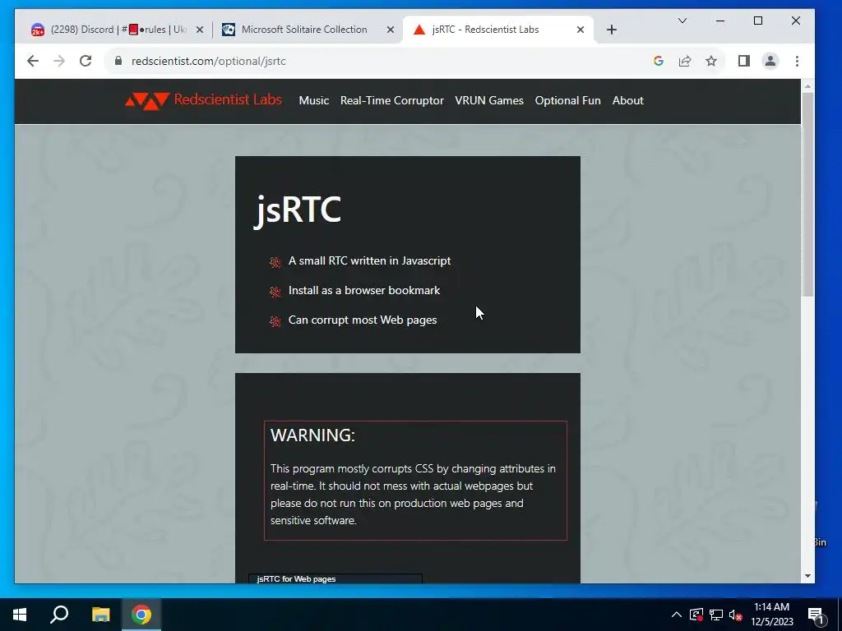The image size is (842, 631).
Task: Open the Windows Start menu
Action: [20, 615]
